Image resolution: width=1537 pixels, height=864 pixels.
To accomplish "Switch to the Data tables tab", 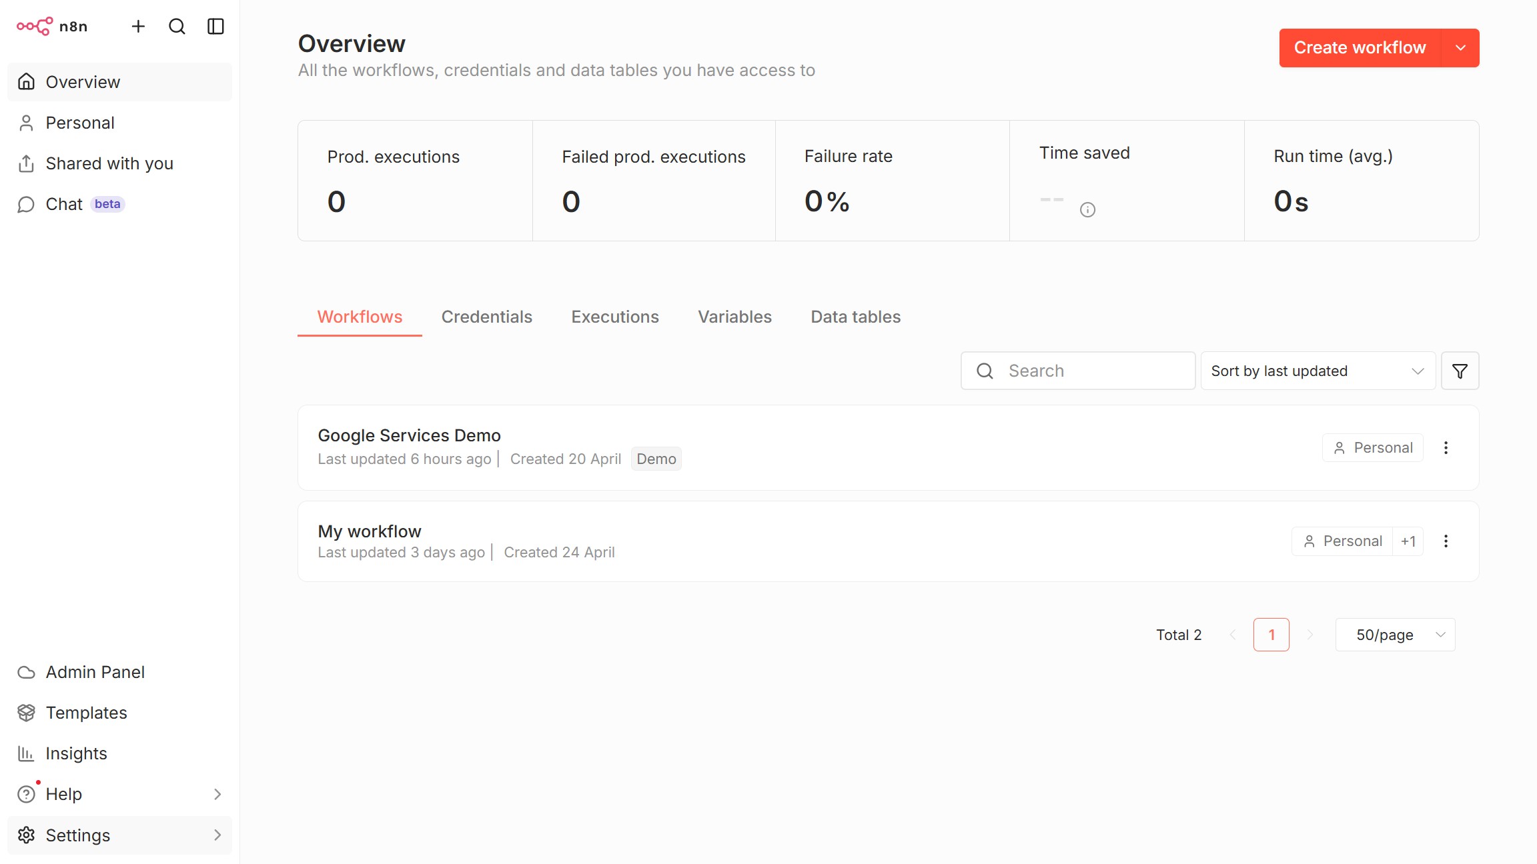I will (855, 317).
